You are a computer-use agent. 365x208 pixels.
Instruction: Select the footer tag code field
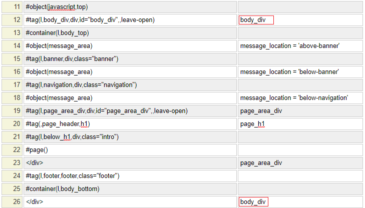point(129,176)
